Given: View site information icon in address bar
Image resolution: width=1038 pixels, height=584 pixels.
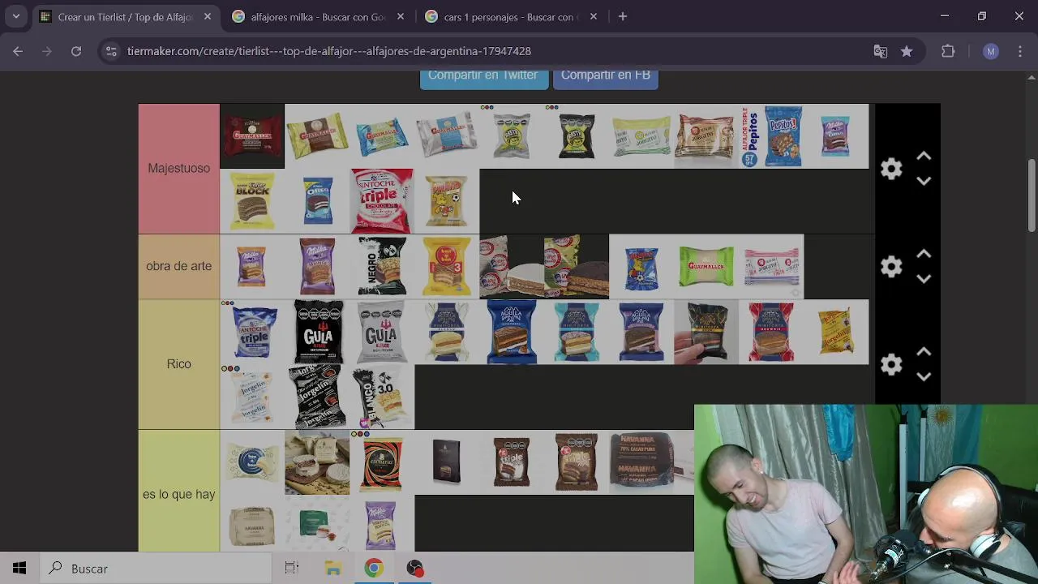Looking at the screenshot, I should pyautogui.click(x=111, y=51).
